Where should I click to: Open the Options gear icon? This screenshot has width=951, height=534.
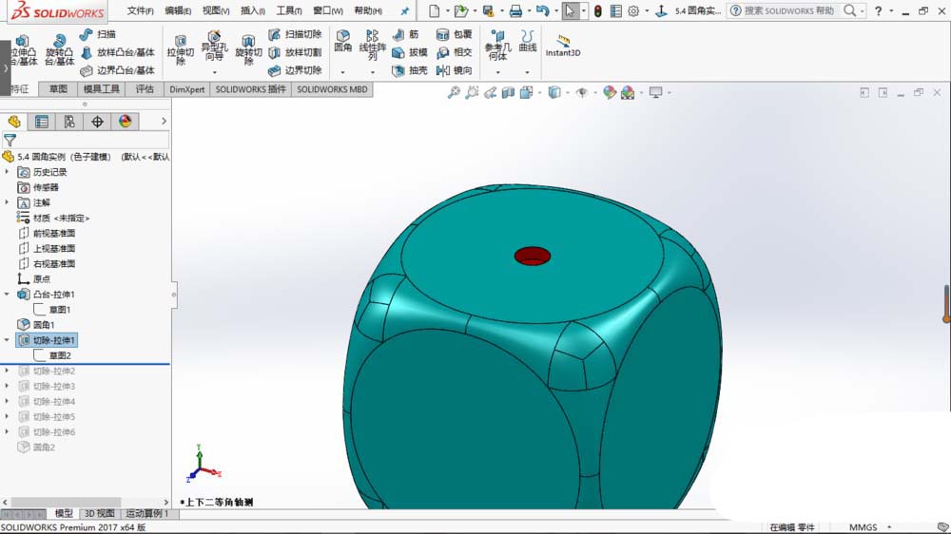coord(633,10)
